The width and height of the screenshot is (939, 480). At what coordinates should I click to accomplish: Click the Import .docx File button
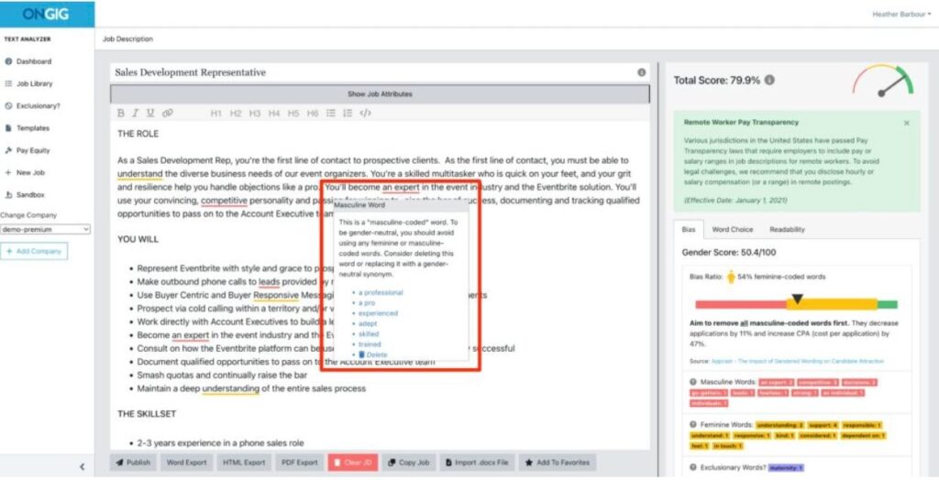coord(477,463)
